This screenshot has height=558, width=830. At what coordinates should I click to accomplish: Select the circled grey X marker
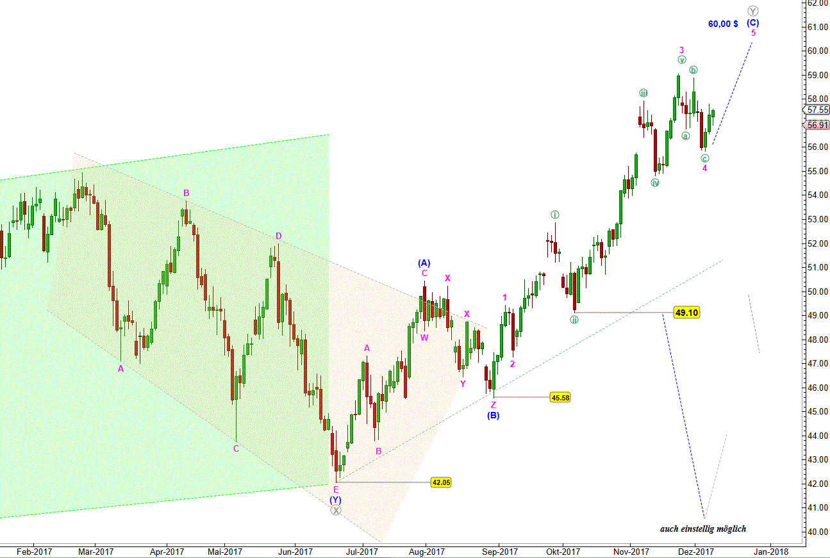coord(336,510)
